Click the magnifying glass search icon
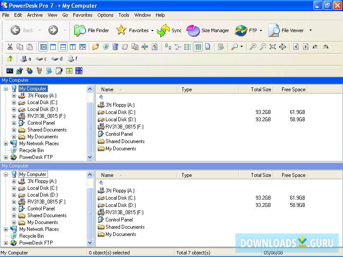The height and width of the screenshot is (257, 343). [x=235, y=47]
